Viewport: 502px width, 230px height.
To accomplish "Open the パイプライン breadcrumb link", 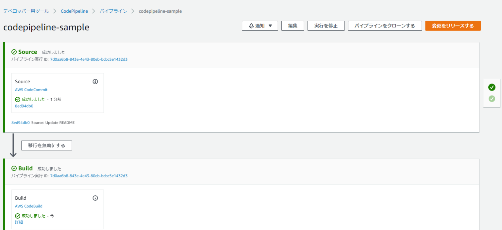I will coord(113,11).
